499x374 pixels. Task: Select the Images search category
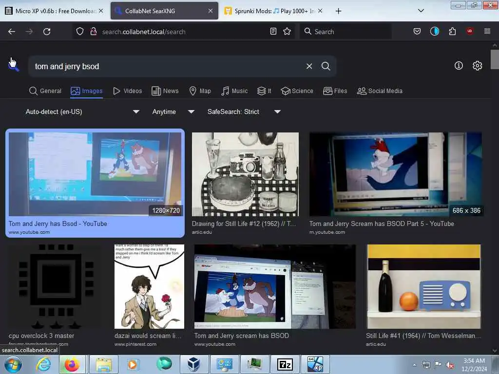87,91
